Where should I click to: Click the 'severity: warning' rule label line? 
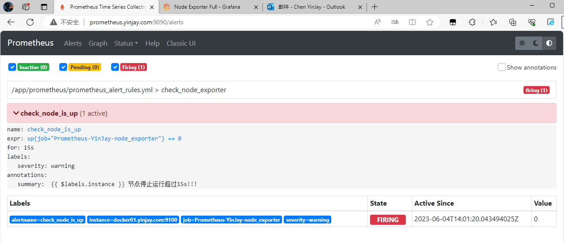click(46, 166)
